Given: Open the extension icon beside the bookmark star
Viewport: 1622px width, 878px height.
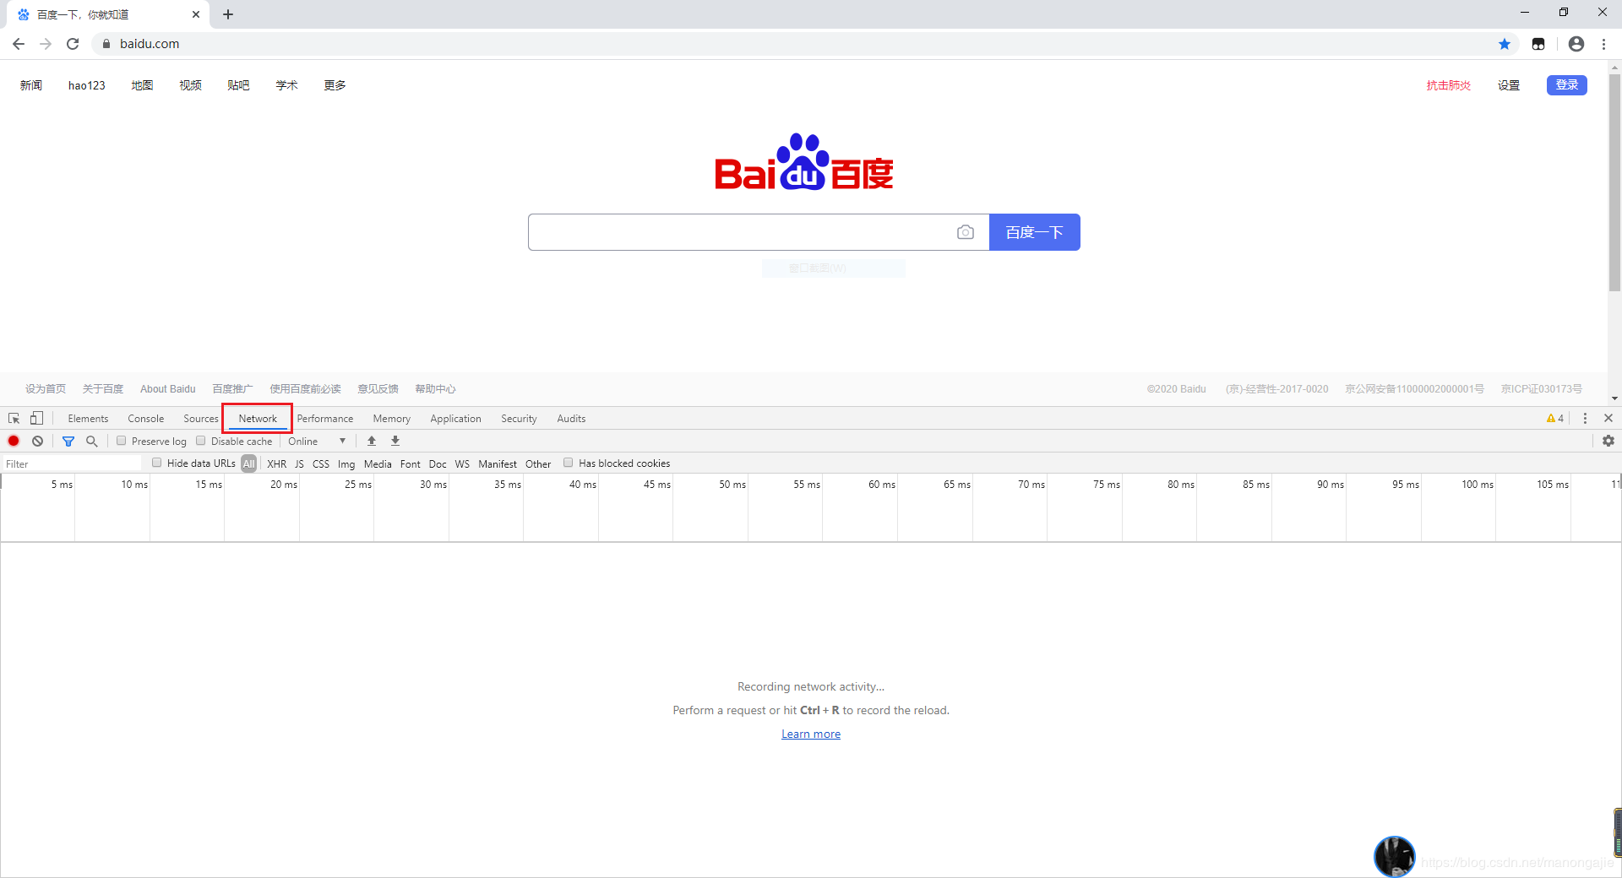Looking at the screenshot, I should pos(1538,44).
